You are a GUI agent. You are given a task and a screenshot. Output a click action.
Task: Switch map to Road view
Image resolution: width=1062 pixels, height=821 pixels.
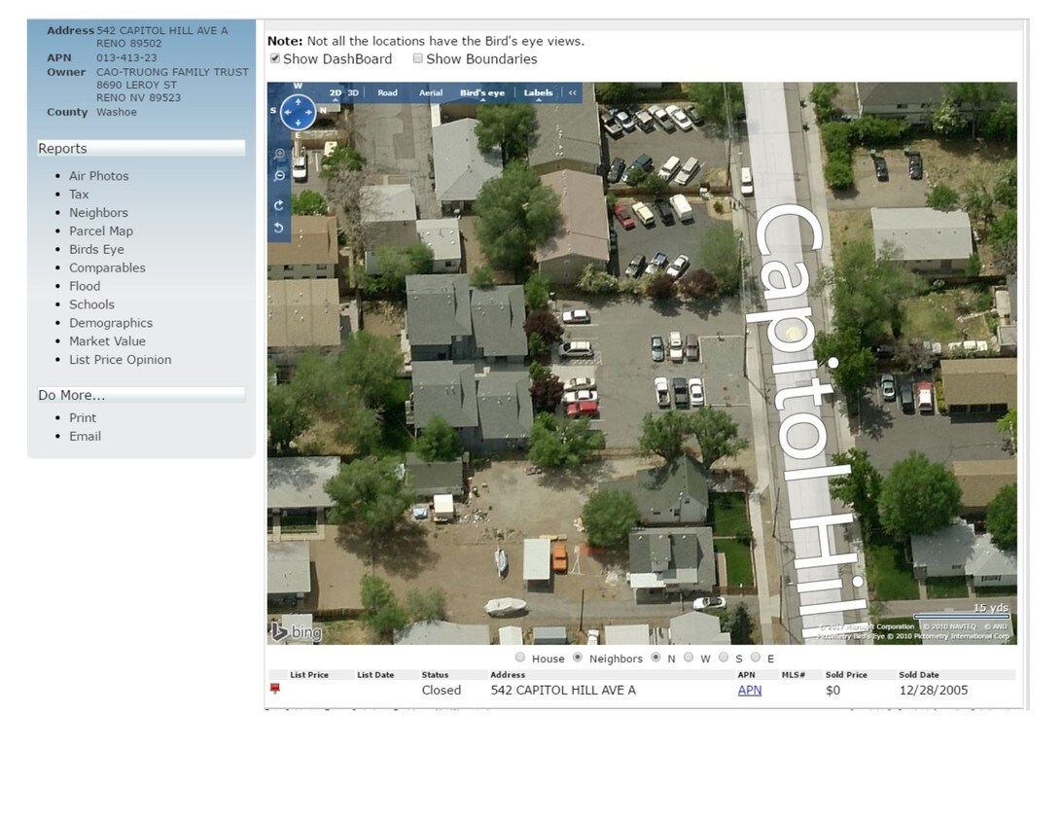click(387, 93)
